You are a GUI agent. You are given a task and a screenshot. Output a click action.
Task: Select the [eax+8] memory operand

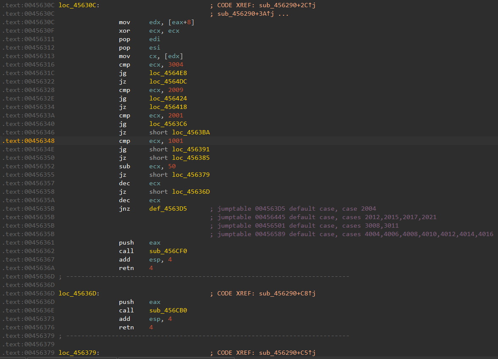[x=181, y=22]
